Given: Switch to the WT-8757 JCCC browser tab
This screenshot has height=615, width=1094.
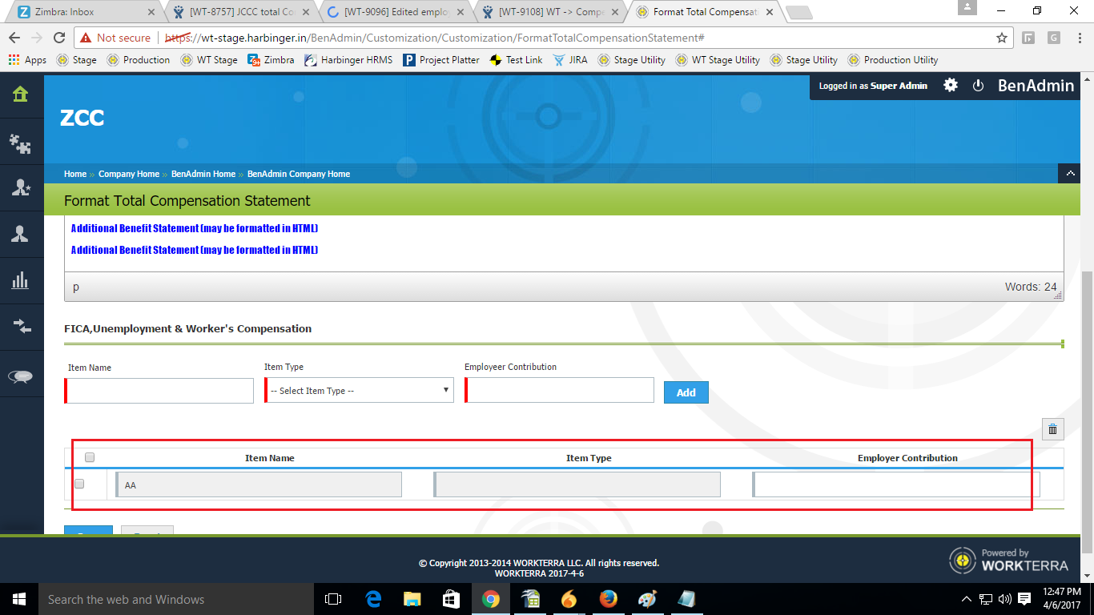Looking at the screenshot, I should coord(240,12).
